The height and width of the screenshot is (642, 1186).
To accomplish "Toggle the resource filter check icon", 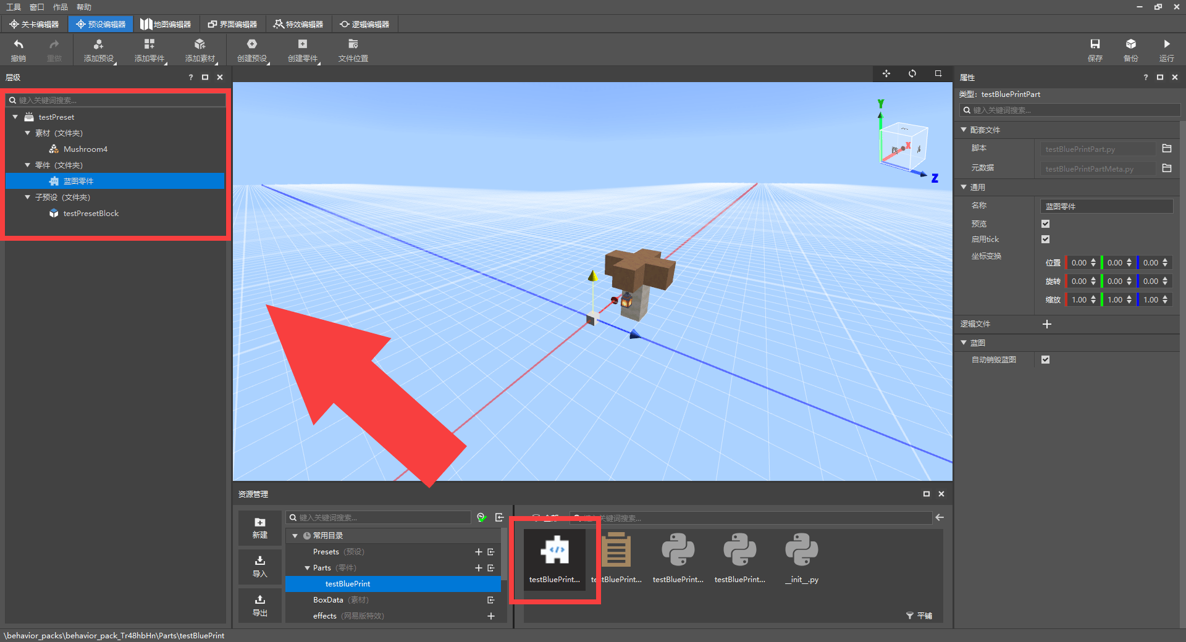I will pos(482,517).
